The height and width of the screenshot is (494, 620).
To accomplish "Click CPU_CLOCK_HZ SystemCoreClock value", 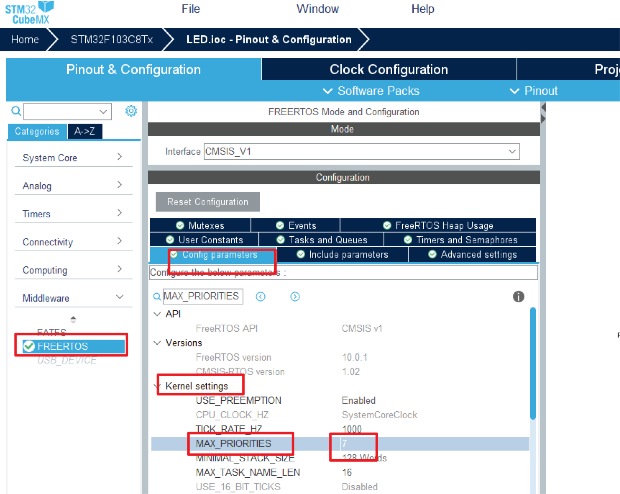I will click(x=379, y=415).
